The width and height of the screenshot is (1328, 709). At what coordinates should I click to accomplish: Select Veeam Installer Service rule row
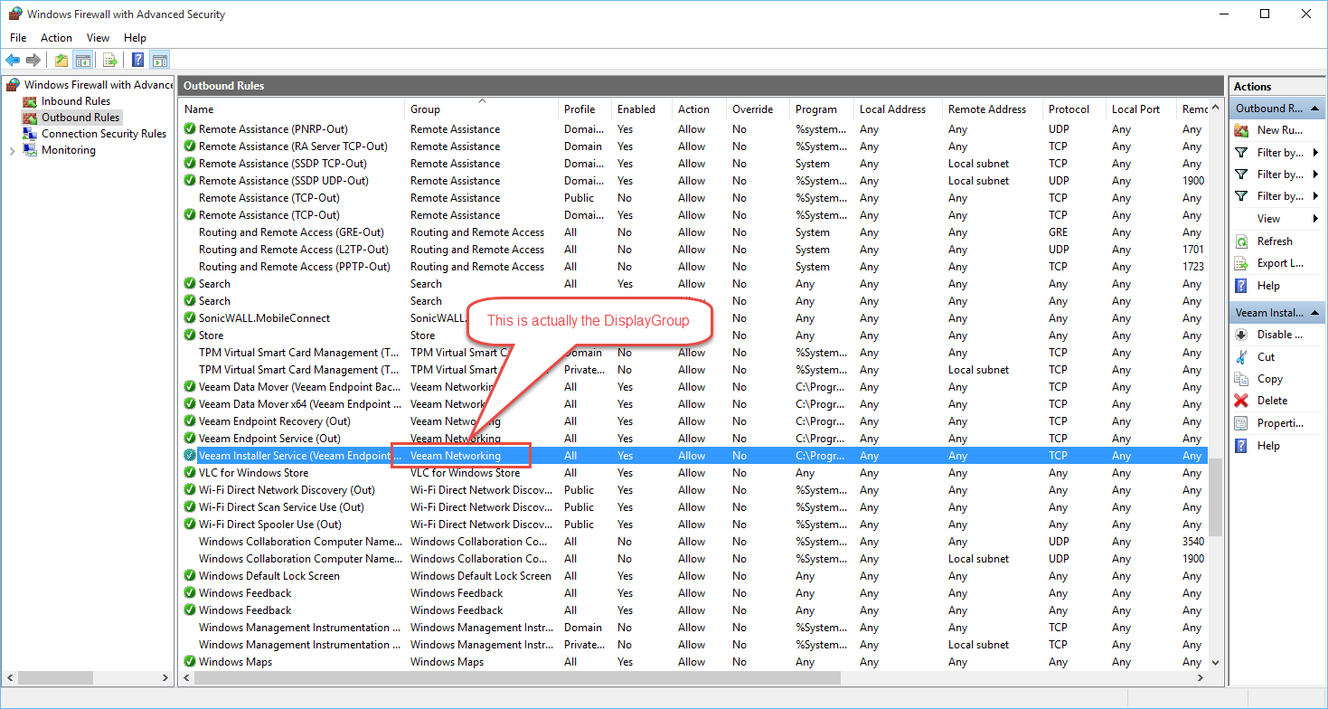[693, 456]
